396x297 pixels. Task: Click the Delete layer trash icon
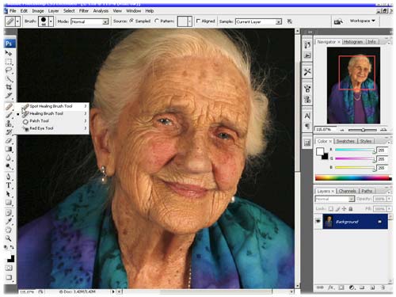coord(383,287)
